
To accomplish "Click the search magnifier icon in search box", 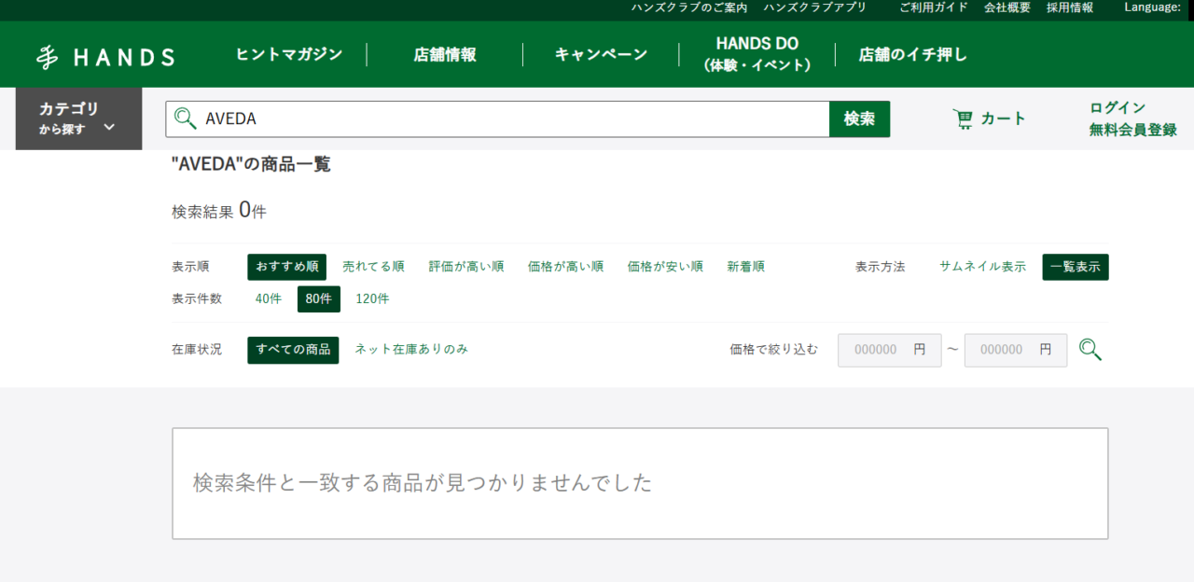I will 186,118.
